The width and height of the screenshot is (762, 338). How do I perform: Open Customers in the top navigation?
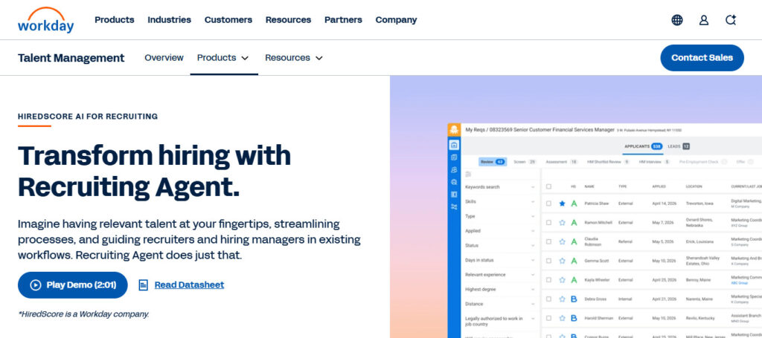pos(228,20)
